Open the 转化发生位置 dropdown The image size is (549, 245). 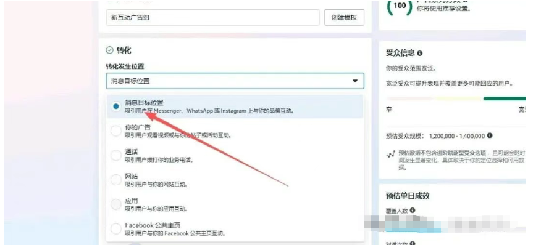point(235,81)
